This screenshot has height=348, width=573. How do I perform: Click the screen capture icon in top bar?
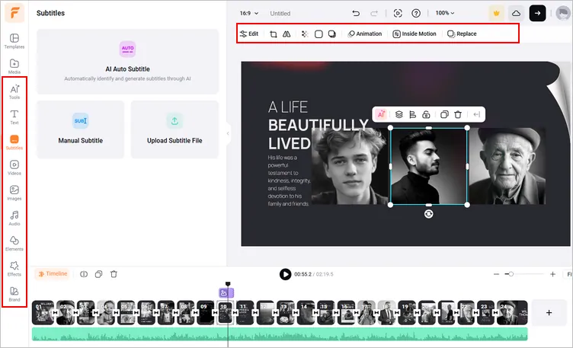point(398,14)
